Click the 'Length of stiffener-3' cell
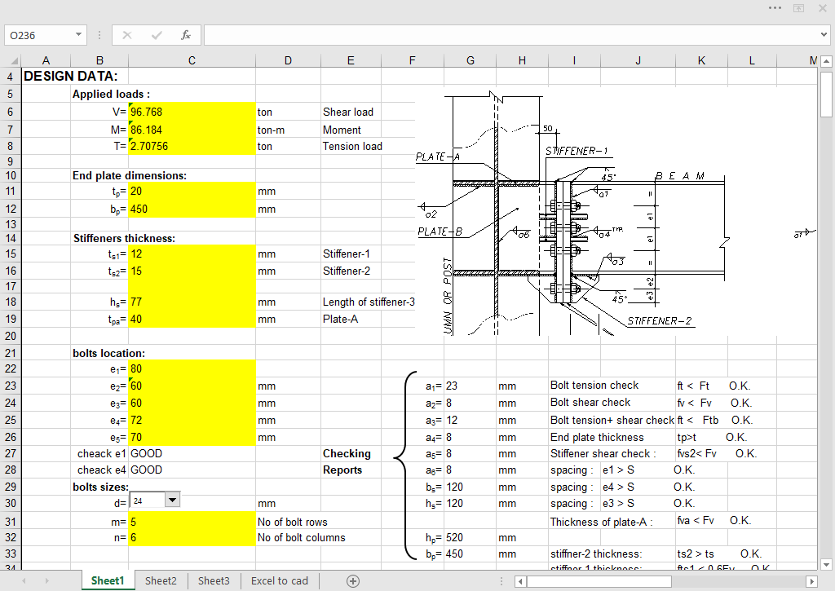Screen dimensions: 835x591 [369, 302]
